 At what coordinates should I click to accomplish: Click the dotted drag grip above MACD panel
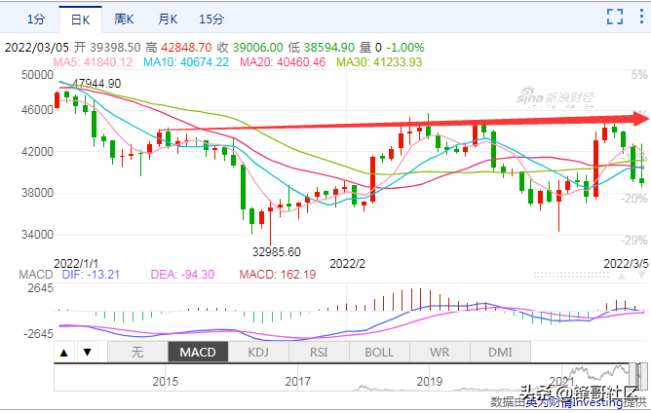(x=571, y=275)
